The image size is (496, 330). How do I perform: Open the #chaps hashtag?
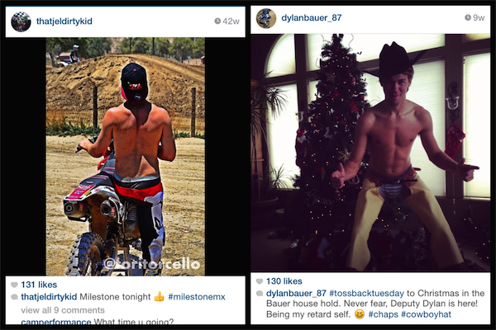(383, 314)
